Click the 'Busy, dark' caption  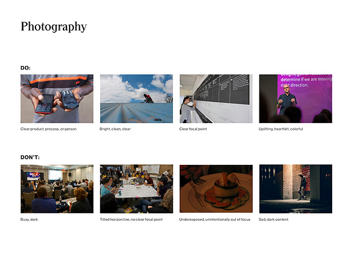coord(29,220)
